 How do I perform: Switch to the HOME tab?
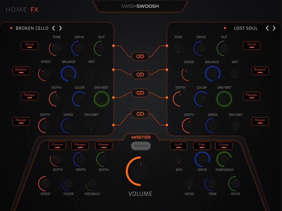16,10
